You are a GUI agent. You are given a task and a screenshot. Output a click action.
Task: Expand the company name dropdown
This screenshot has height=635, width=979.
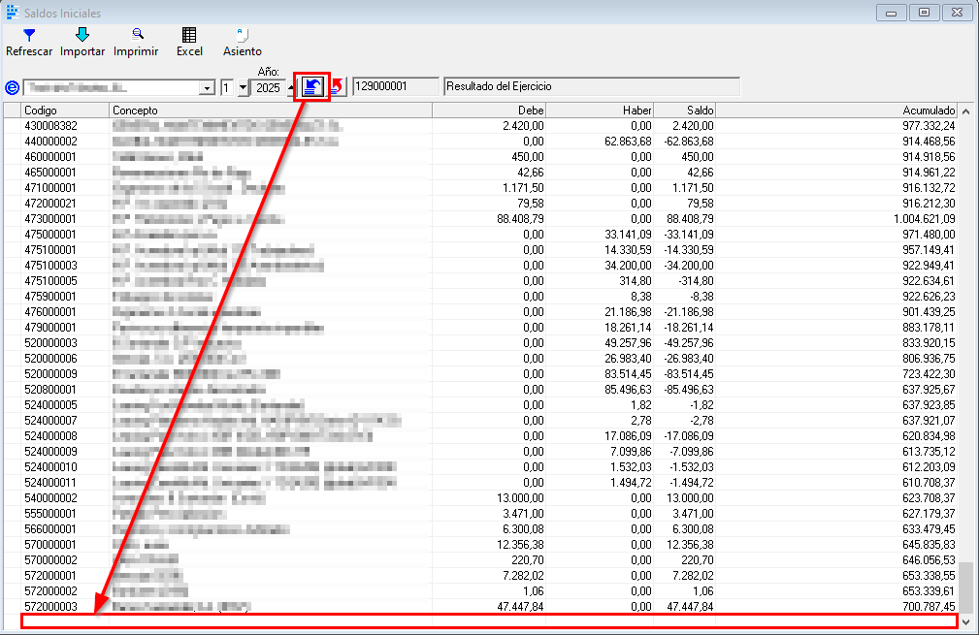click(x=207, y=88)
